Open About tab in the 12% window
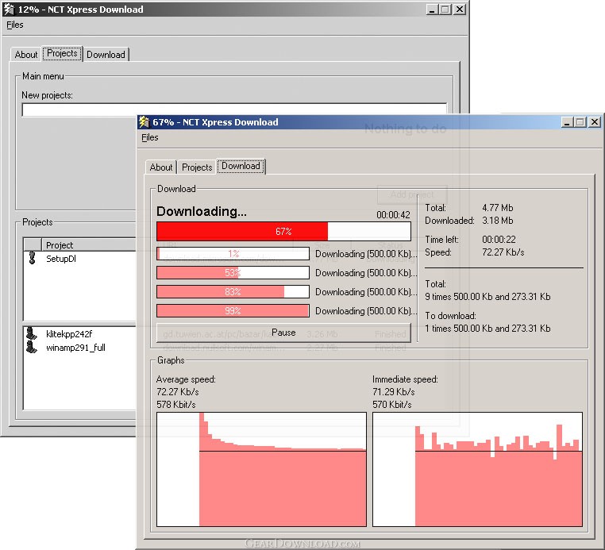 coord(26,55)
